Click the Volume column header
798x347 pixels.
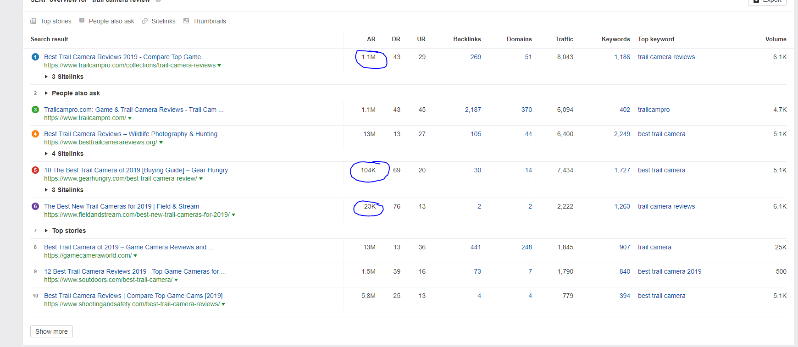click(776, 39)
